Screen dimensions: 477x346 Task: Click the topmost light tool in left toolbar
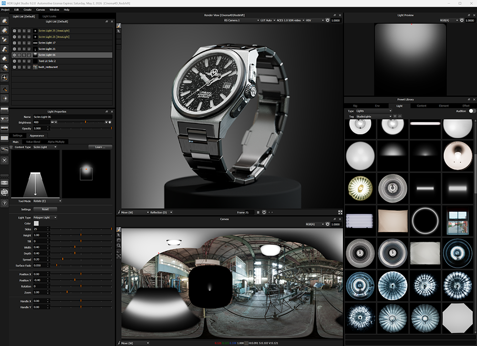tap(4, 20)
